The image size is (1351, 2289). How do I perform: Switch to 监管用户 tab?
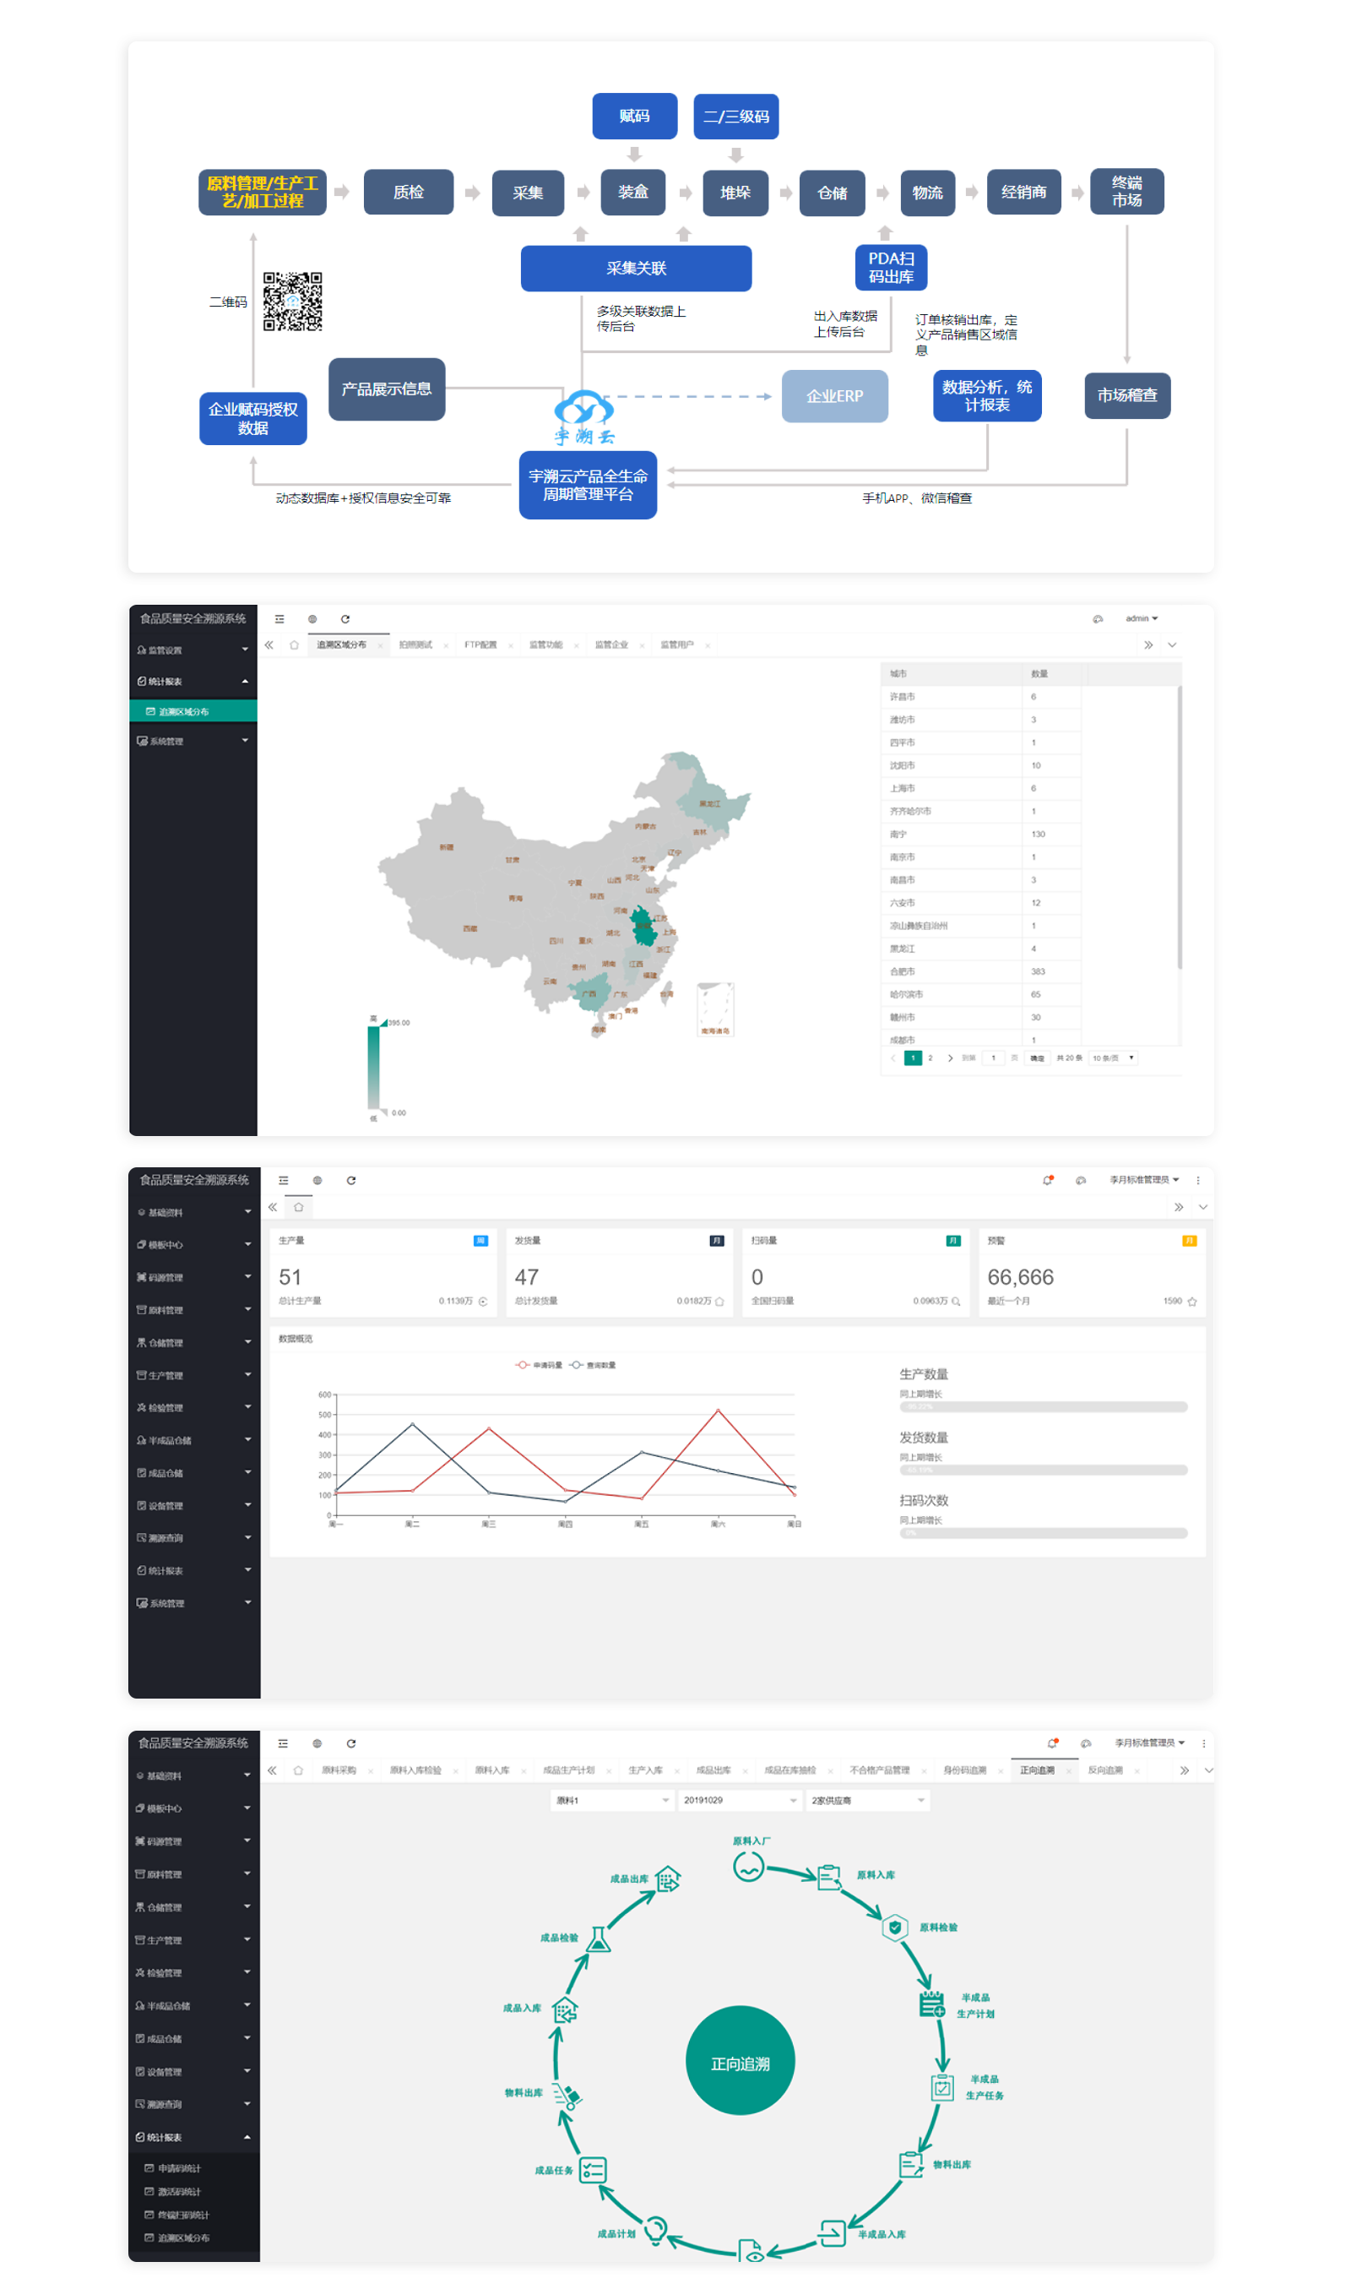coord(677,644)
